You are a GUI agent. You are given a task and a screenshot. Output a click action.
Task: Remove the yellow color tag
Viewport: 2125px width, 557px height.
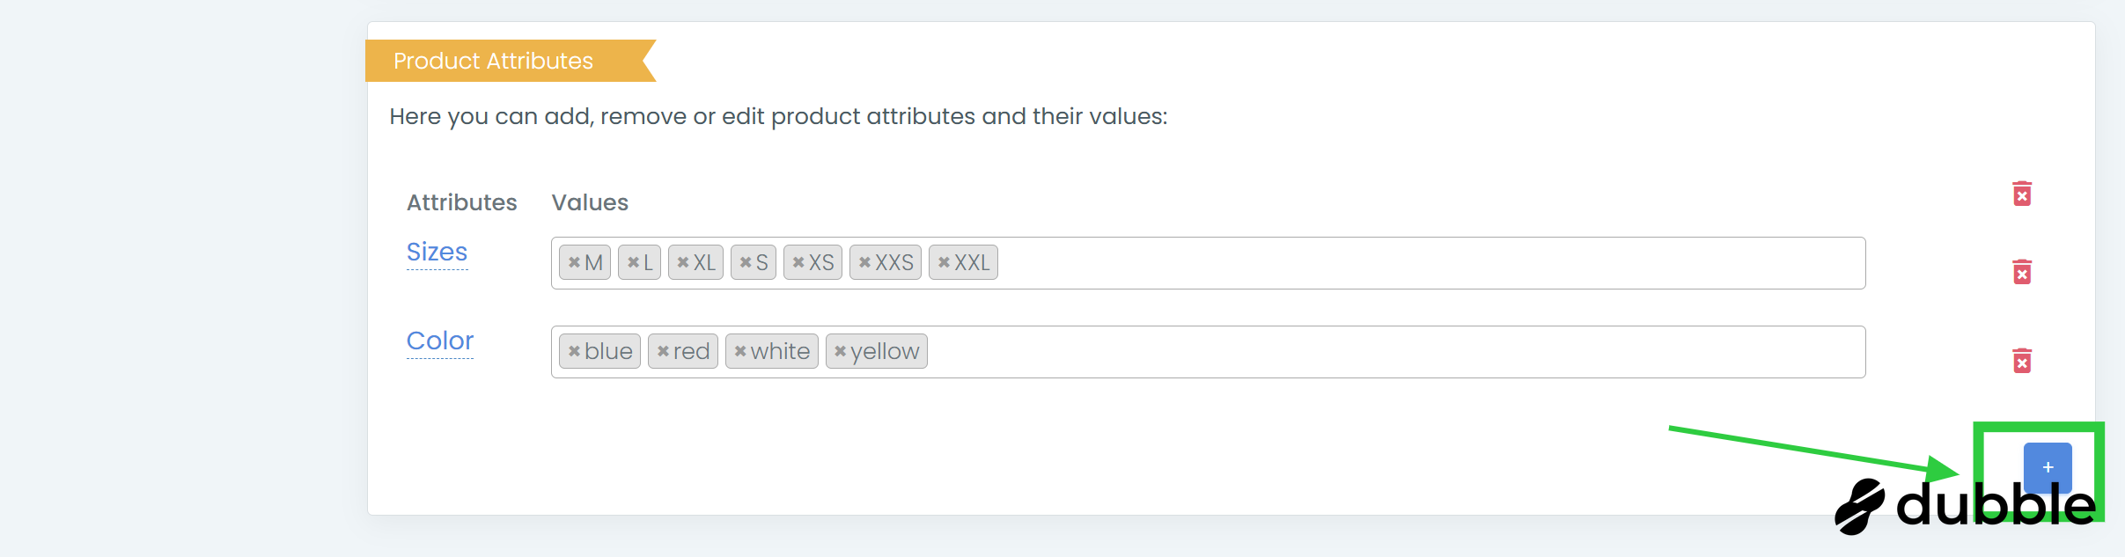click(x=841, y=351)
